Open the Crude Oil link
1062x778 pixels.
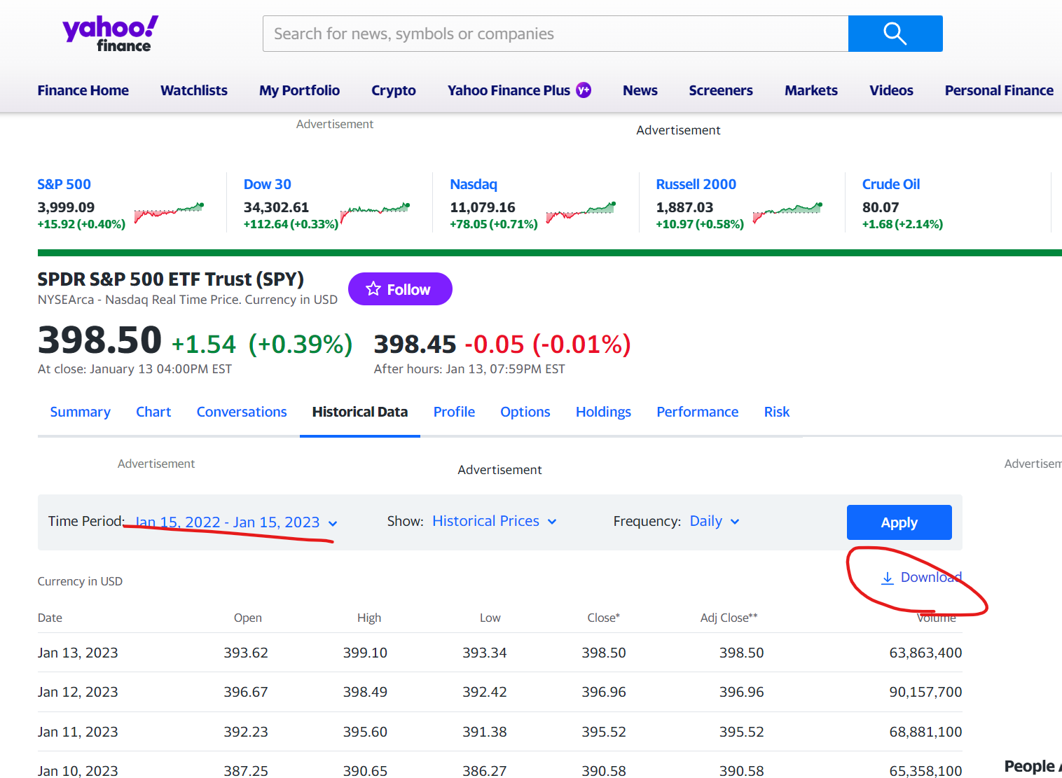pos(890,184)
